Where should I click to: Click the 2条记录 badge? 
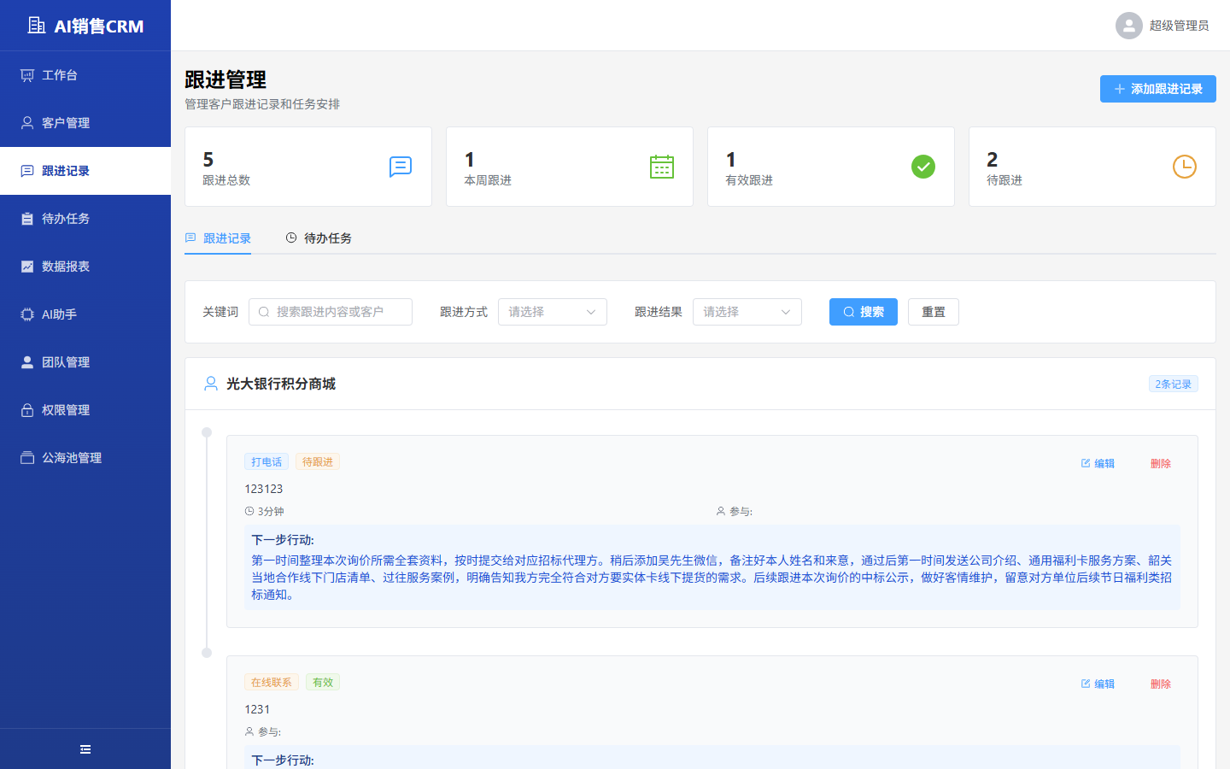pos(1174,384)
